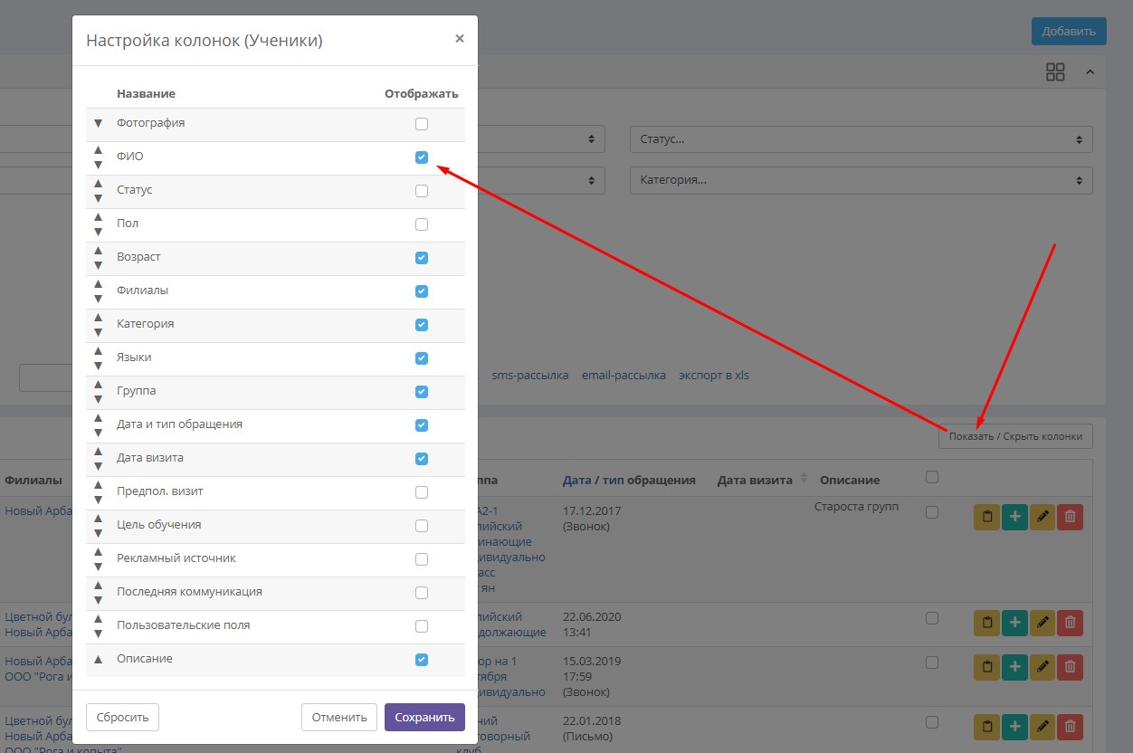Click the экспорт в xls link
Image resolution: width=1133 pixels, height=753 pixels.
click(714, 375)
